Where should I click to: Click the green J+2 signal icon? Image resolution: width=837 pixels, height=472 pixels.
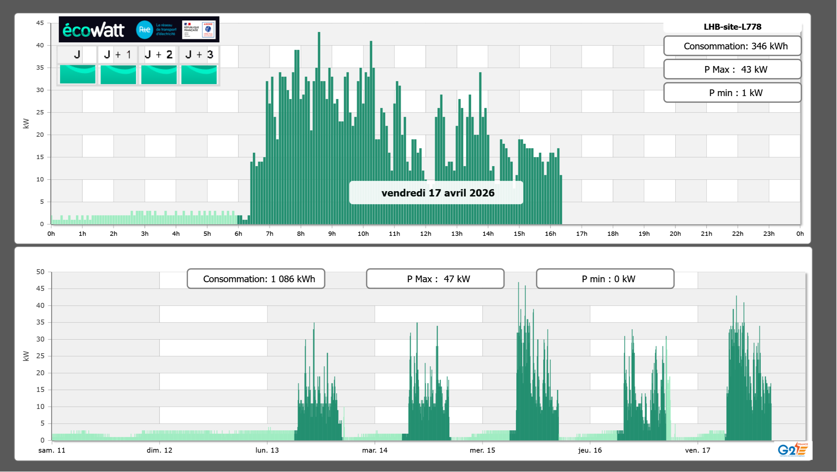[159, 74]
